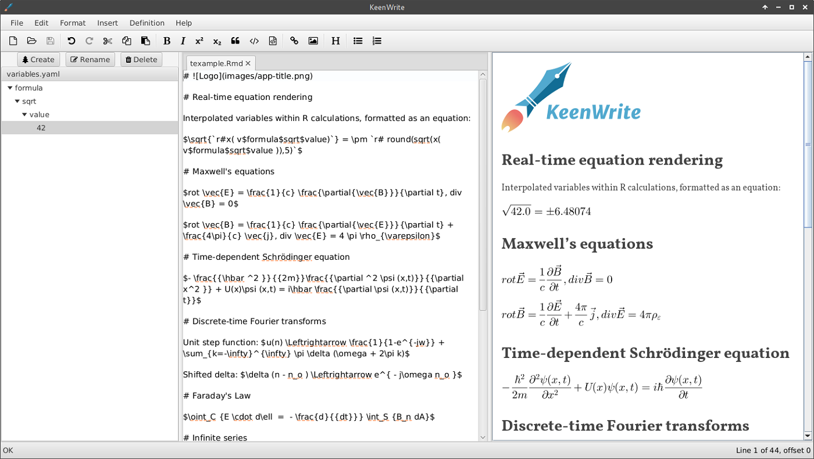The image size is (814, 459).
Task: Insert superscript text
Action: tap(199, 41)
